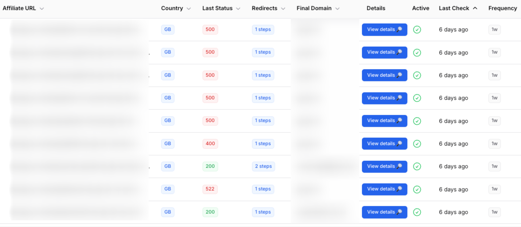521x227 pixels.
Task: Open the Final Domain column dropdown chevron
Action: tap(338, 9)
